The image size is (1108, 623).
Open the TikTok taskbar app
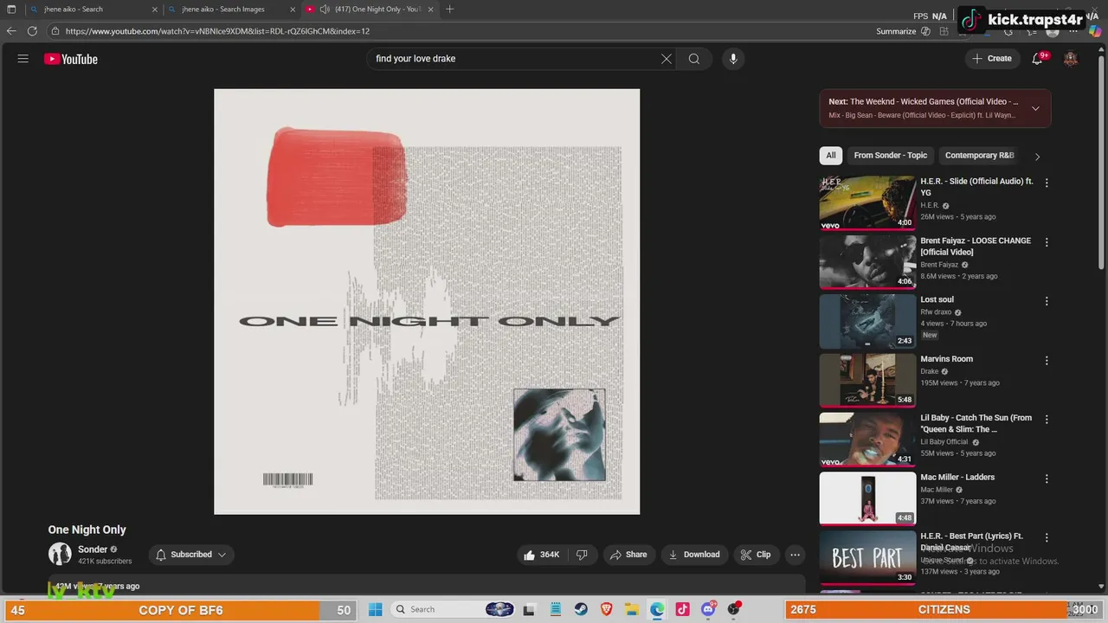click(683, 609)
